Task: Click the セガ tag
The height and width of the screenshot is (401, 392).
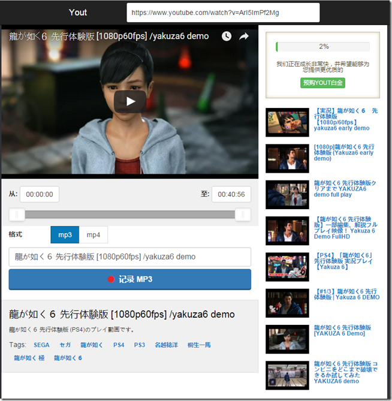Action: tap(65, 345)
